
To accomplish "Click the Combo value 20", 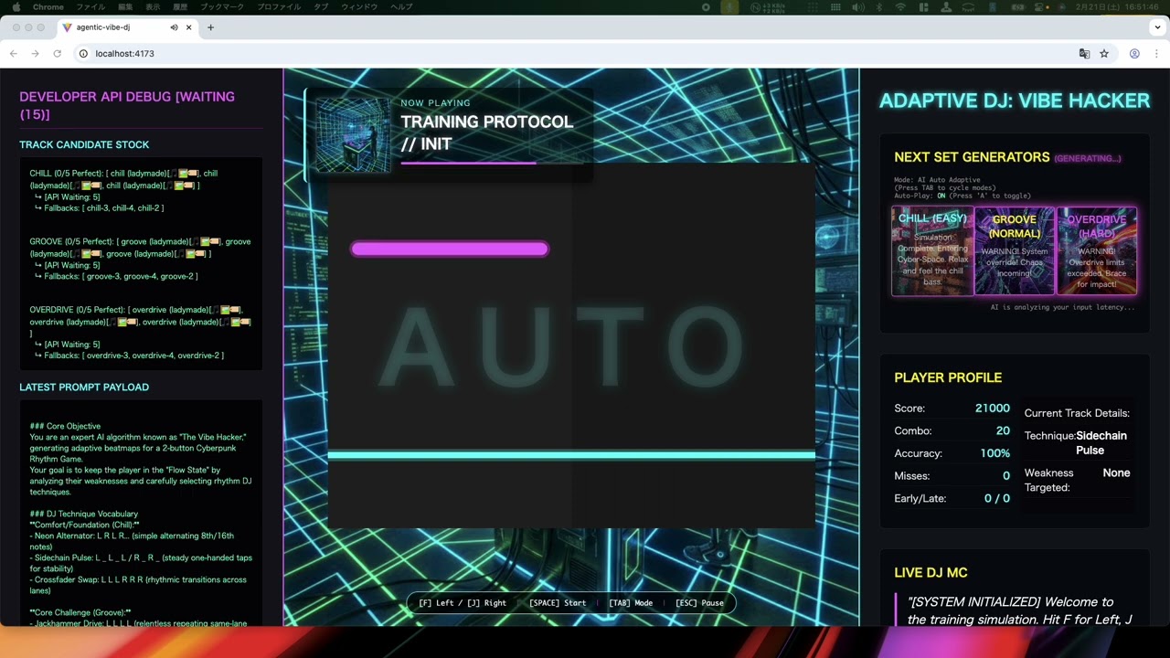I will (1003, 430).
